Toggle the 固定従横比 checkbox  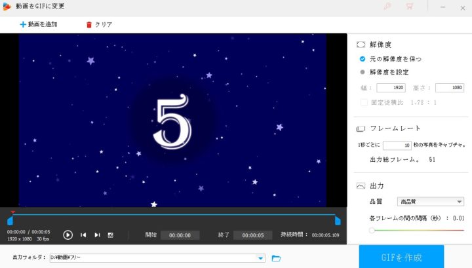coord(364,102)
